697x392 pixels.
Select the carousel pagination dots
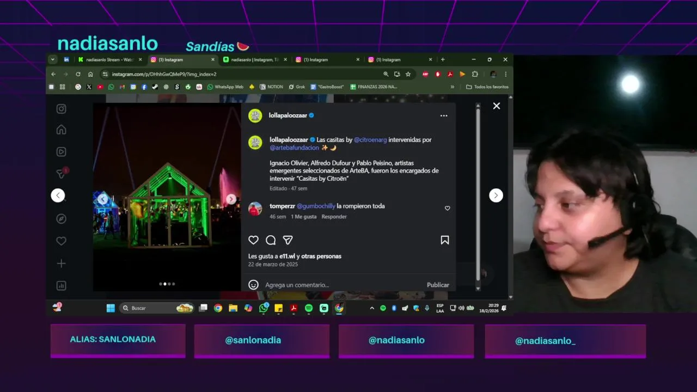[167, 284]
